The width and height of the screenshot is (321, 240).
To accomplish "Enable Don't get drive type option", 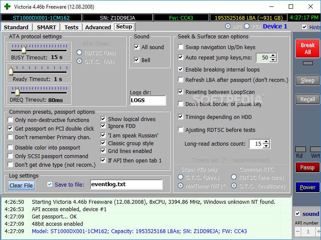I will 10,164.
